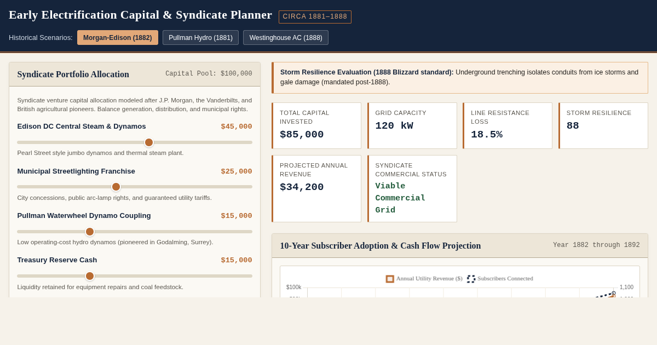Click the Storm Resilience Evaluation notice
Screen dimensions: 657x345
460,77
